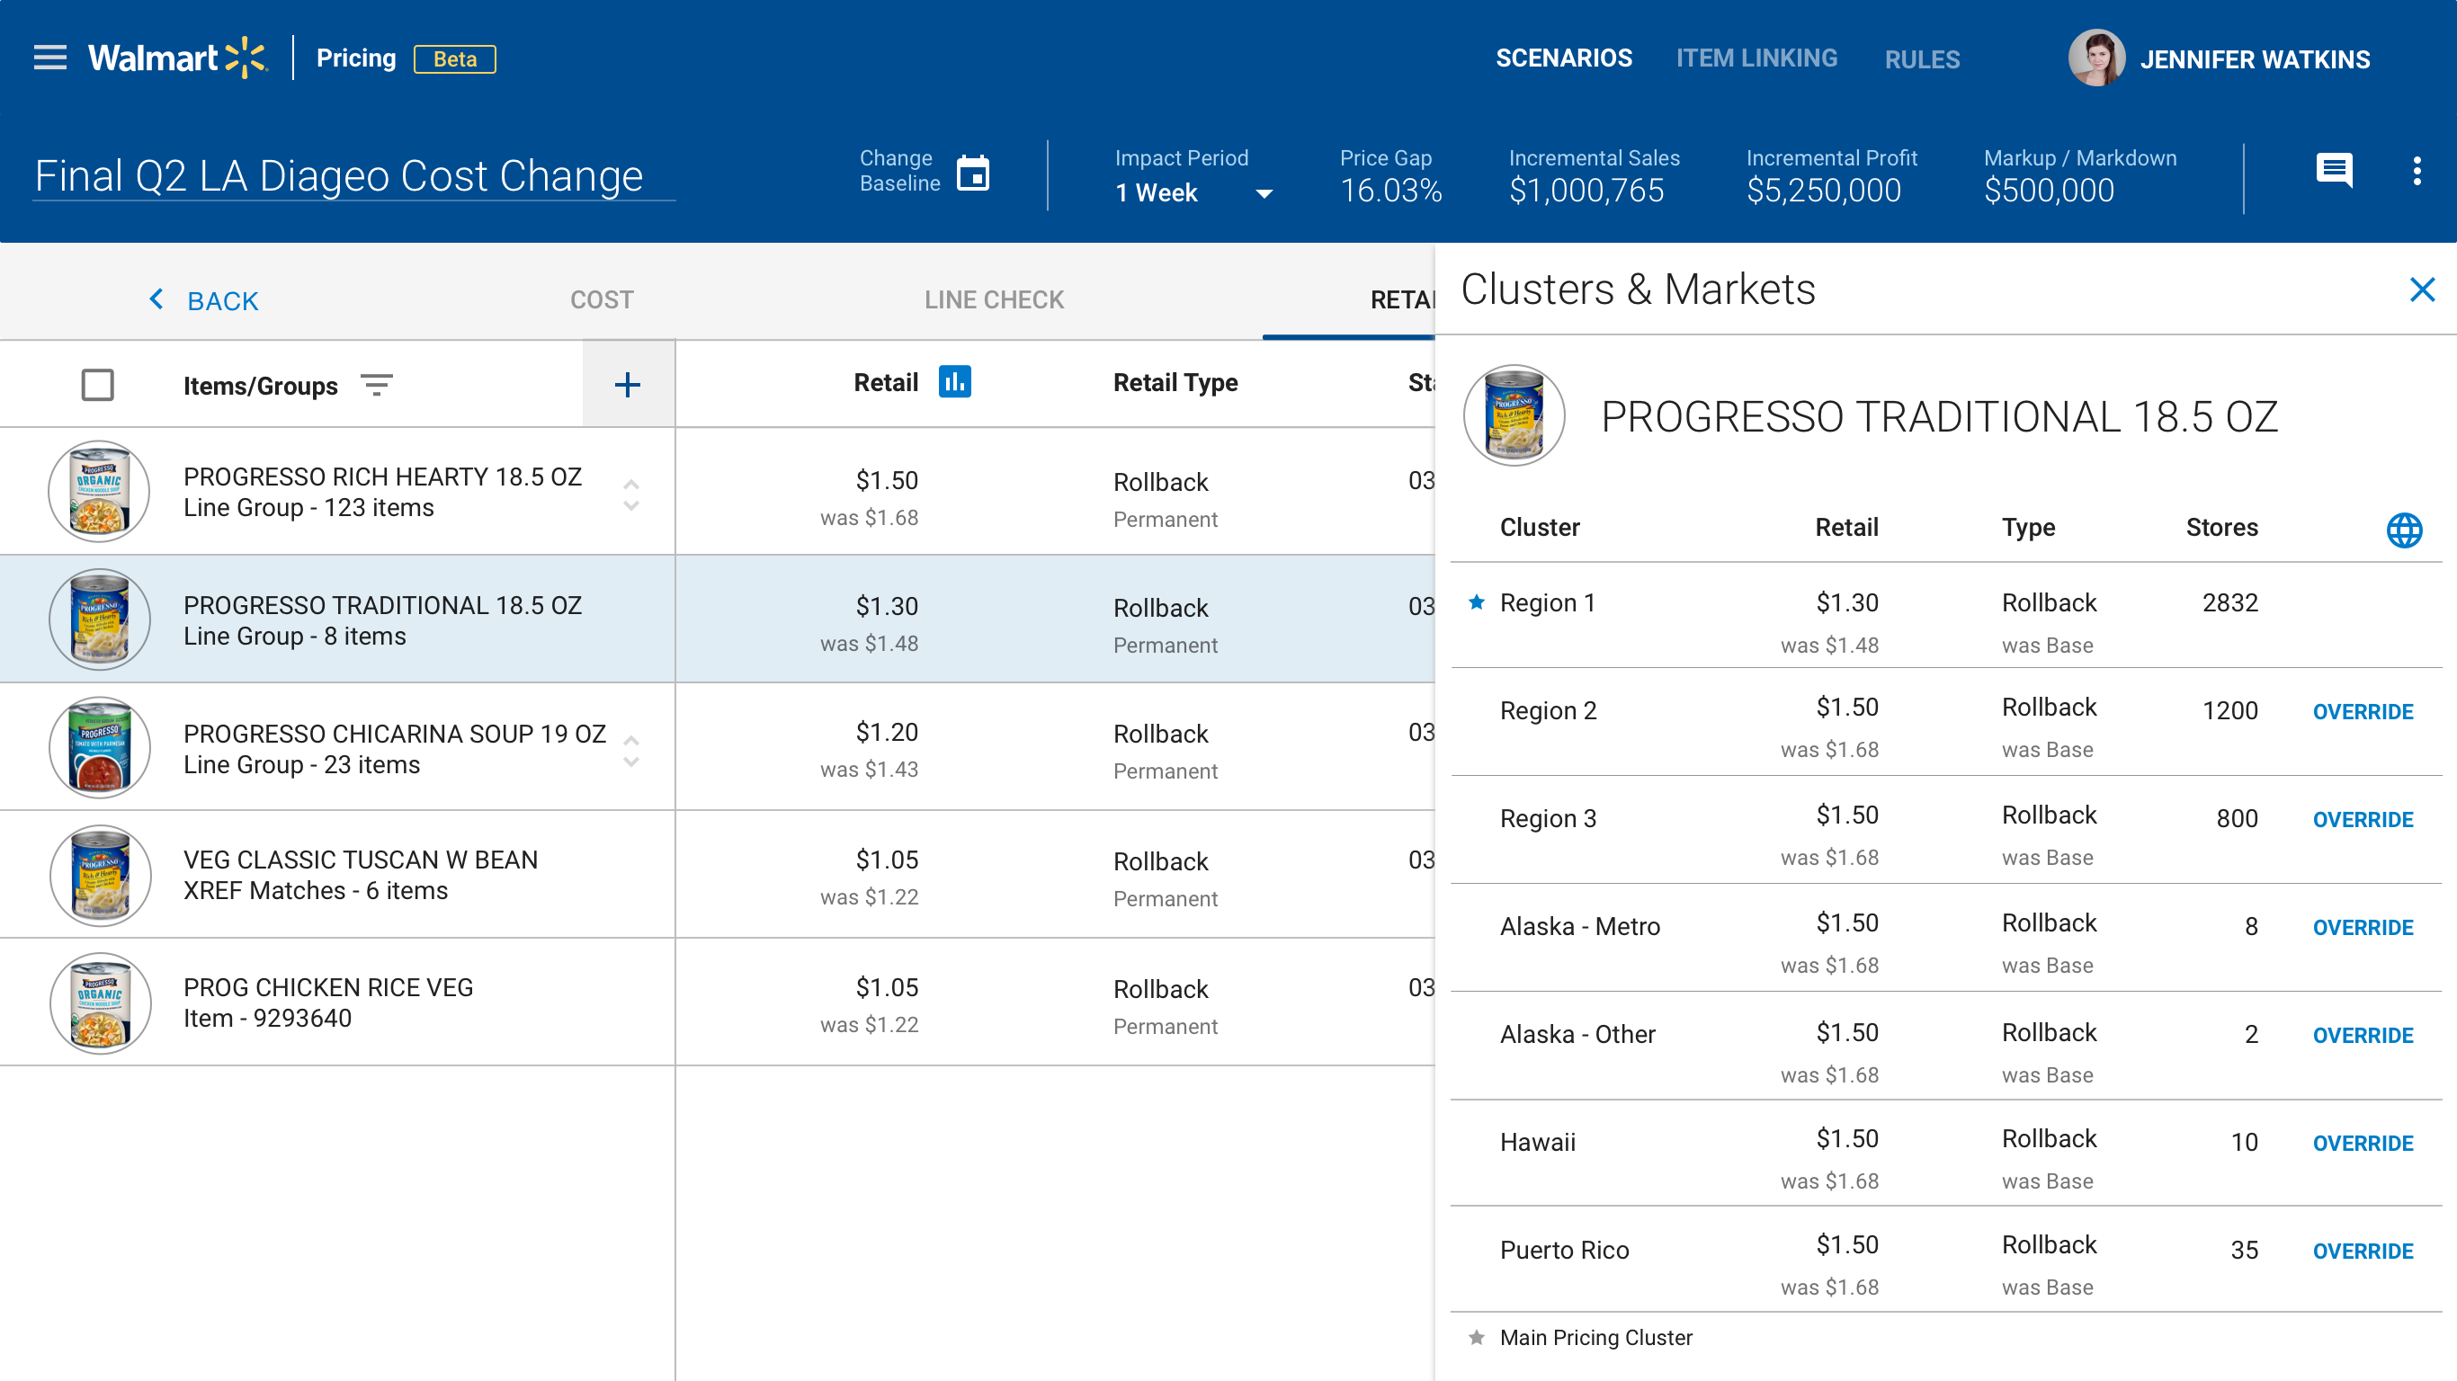Click the filter icon beside Items/Groups
The height and width of the screenshot is (1381, 2457).
[x=377, y=386]
